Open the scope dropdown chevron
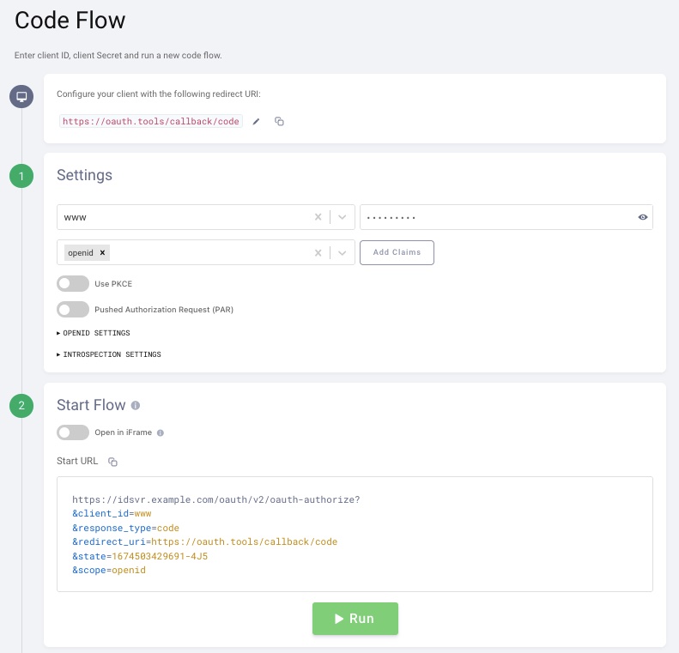The height and width of the screenshot is (653, 679). coord(343,253)
